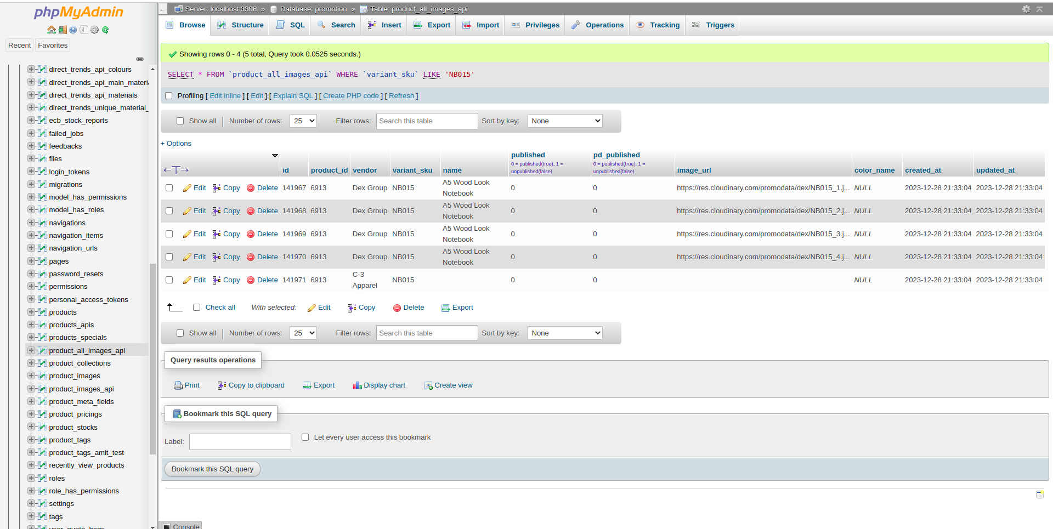Click the Log out door icon
Image resolution: width=1053 pixels, height=529 pixels.
point(63,30)
